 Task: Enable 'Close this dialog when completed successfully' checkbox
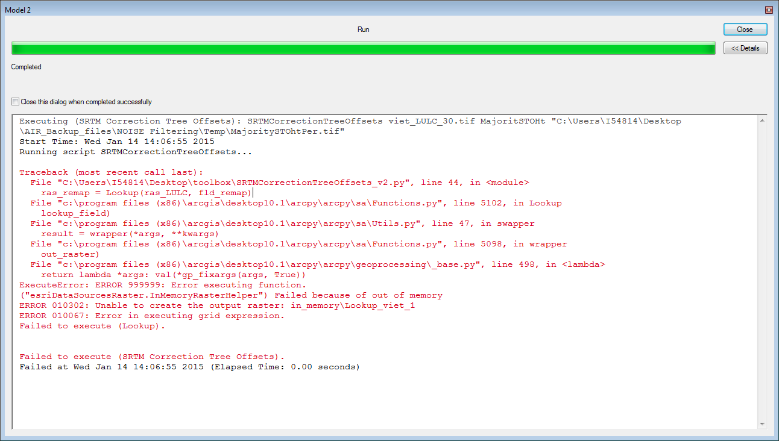tap(16, 102)
